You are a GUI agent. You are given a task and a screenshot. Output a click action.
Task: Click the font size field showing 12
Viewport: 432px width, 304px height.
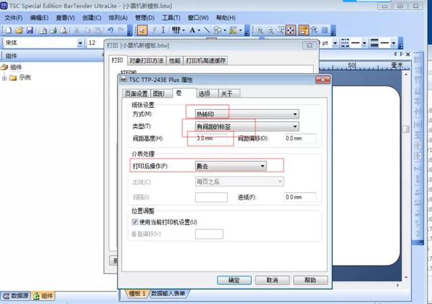point(94,43)
